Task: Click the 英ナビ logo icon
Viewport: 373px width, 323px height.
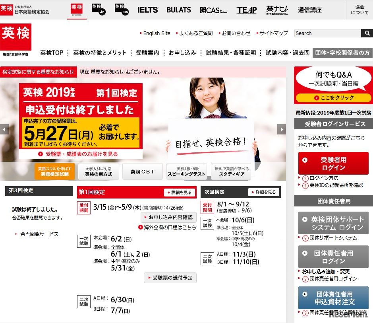Action: click(277, 10)
